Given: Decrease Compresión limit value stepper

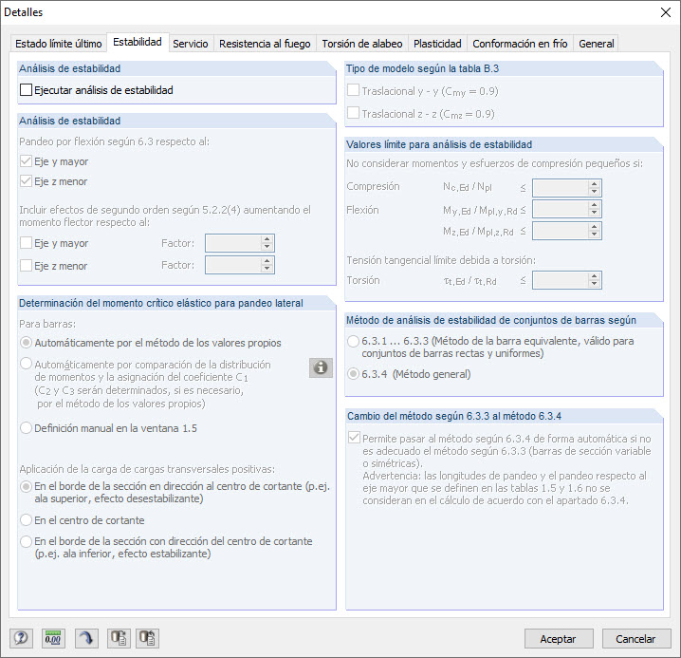Looking at the screenshot, I should (594, 192).
